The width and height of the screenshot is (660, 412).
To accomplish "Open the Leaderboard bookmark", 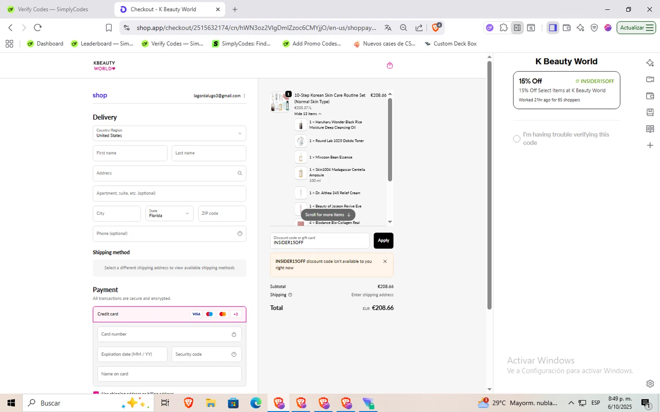I will tap(102, 43).
